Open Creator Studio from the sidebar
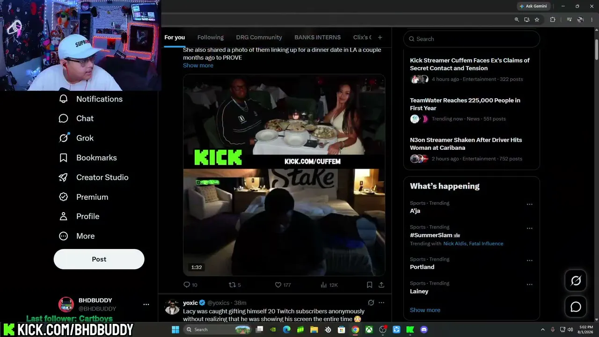Image resolution: width=599 pixels, height=337 pixels. pos(93,177)
